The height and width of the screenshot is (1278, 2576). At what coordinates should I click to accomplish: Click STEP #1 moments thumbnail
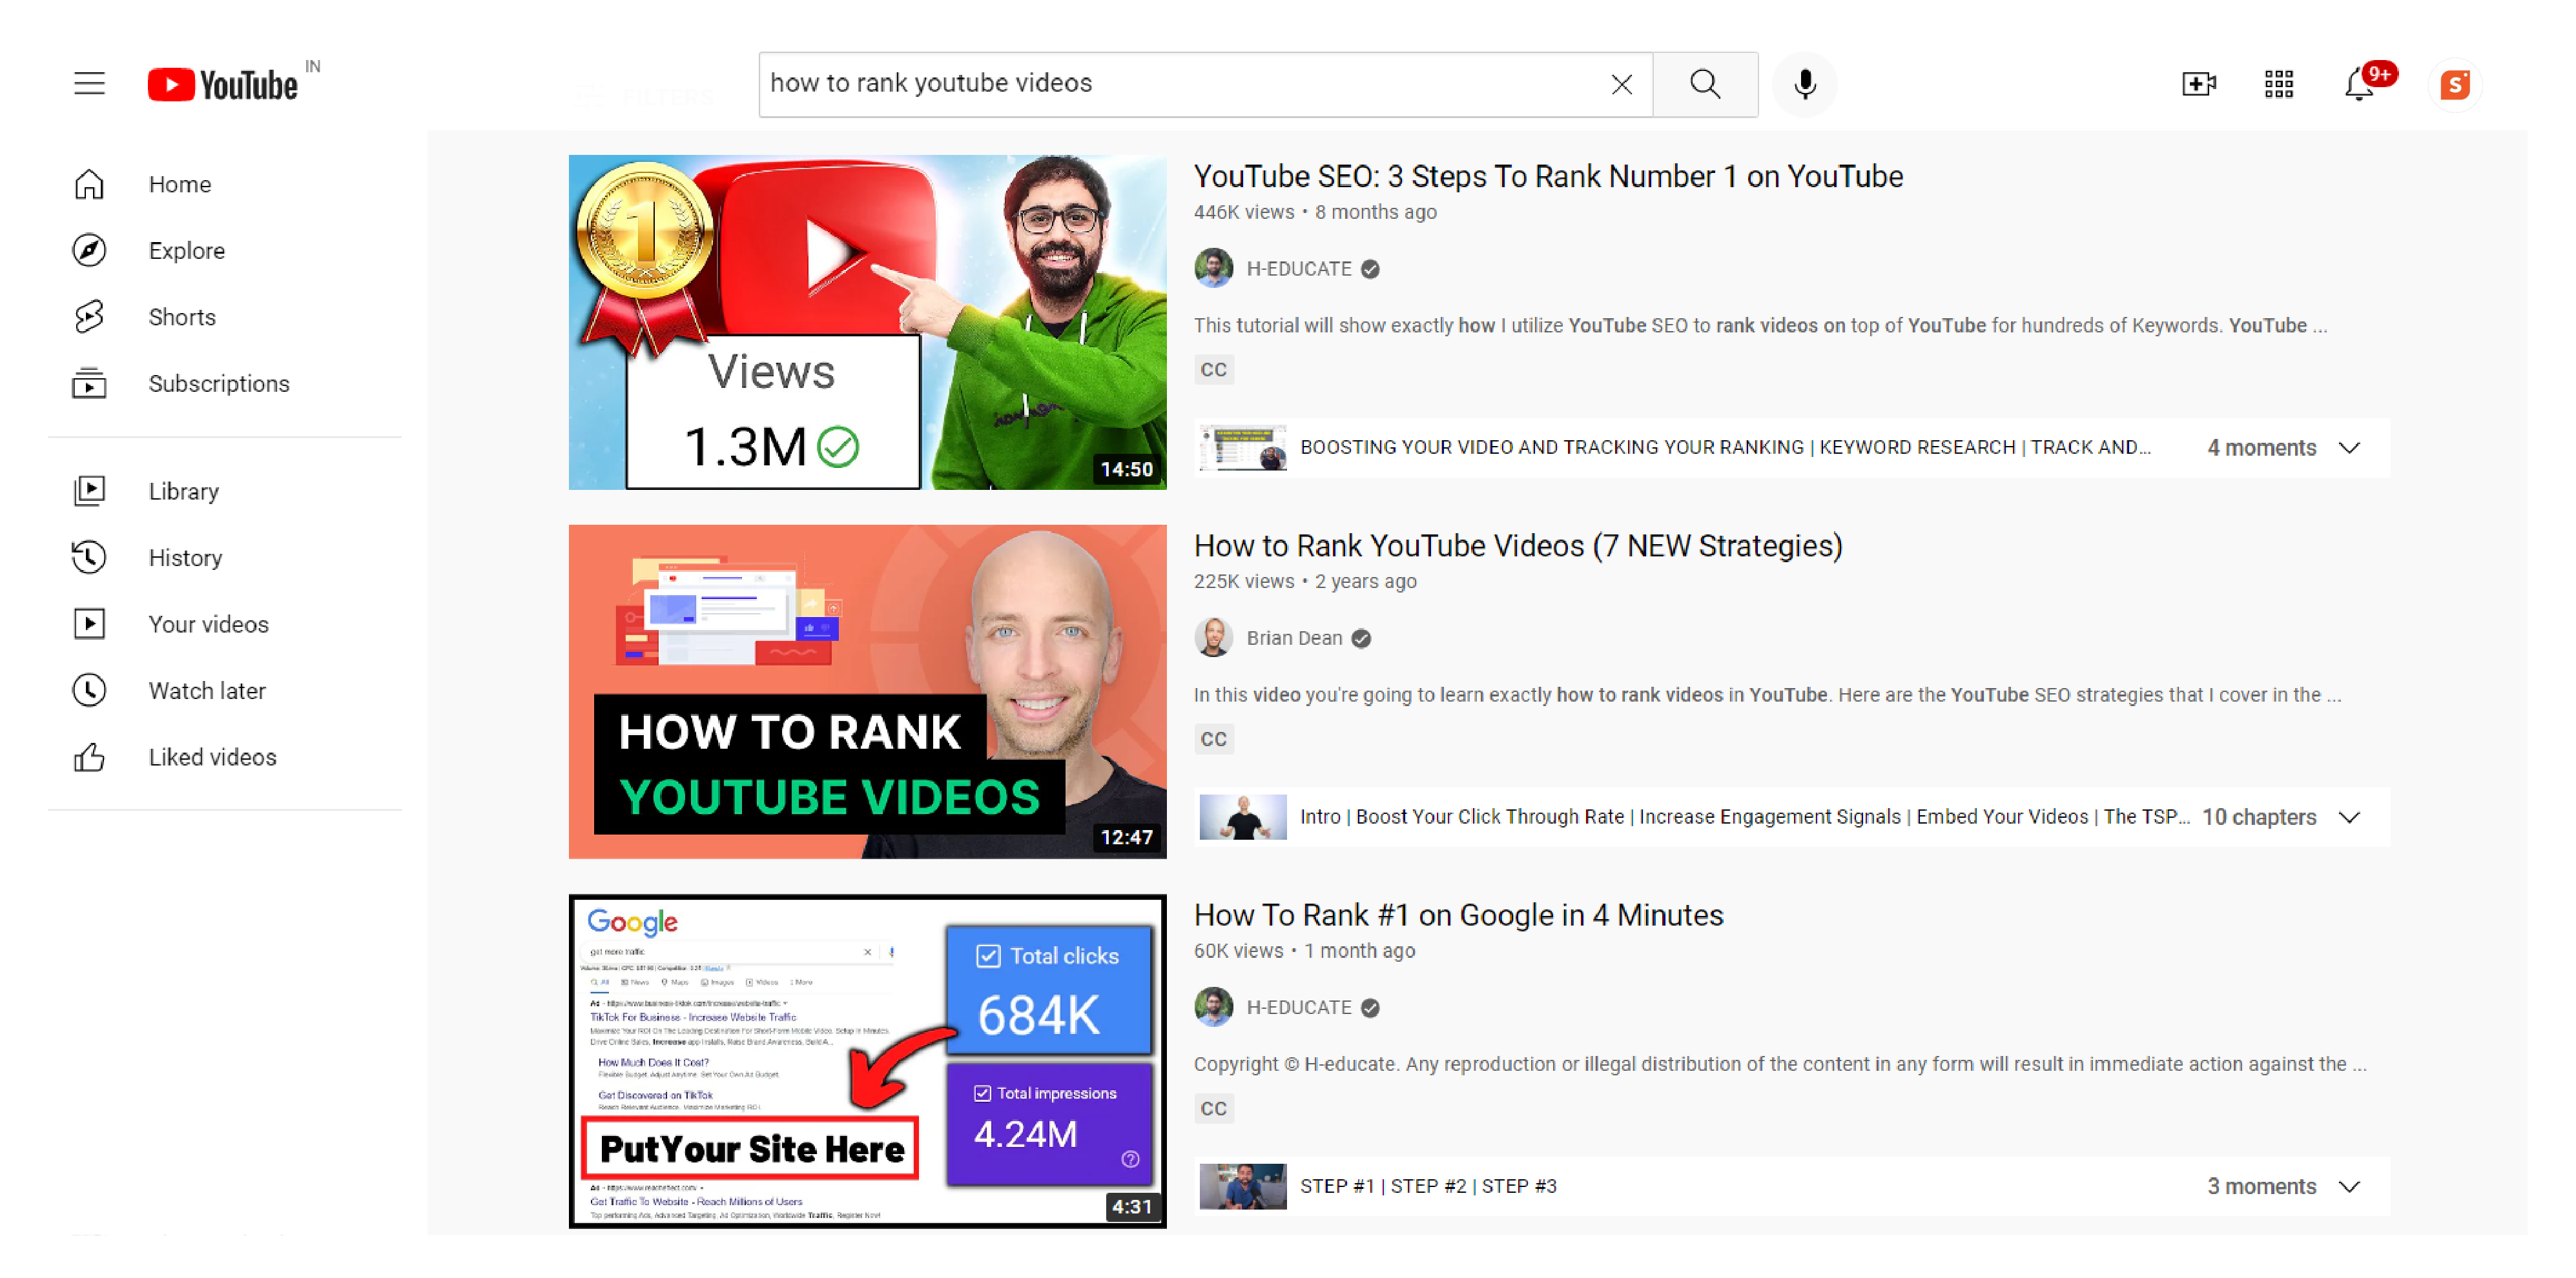tap(1242, 1187)
